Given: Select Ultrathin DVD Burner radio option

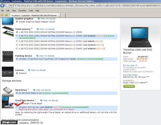Looking at the screenshot, I should [17, 107].
